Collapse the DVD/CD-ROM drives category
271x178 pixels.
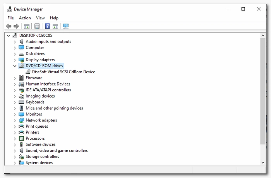pos(15,66)
